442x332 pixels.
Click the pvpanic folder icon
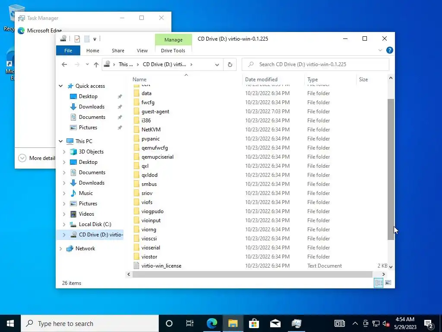pos(136,139)
